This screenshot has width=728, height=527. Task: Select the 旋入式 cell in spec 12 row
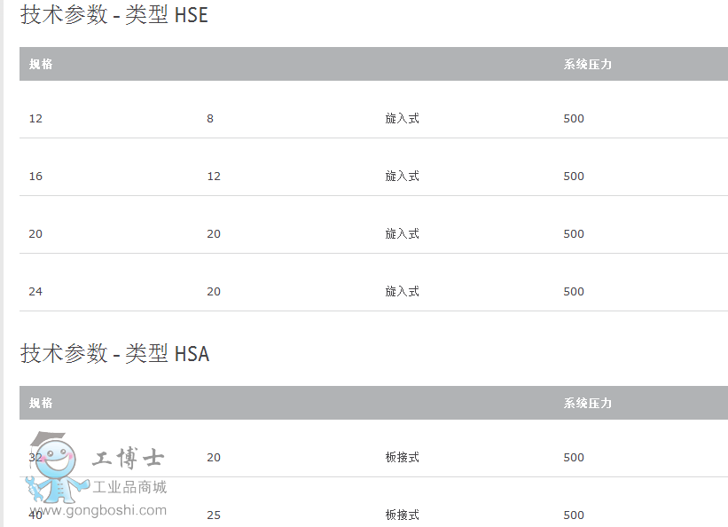[x=402, y=119]
